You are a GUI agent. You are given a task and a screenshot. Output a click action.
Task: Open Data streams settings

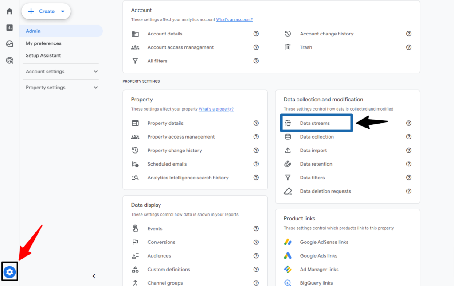coord(315,123)
